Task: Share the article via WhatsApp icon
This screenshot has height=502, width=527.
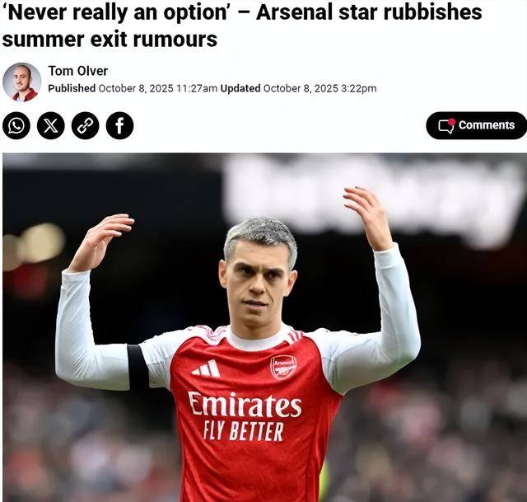Action: [x=16, y=126]
